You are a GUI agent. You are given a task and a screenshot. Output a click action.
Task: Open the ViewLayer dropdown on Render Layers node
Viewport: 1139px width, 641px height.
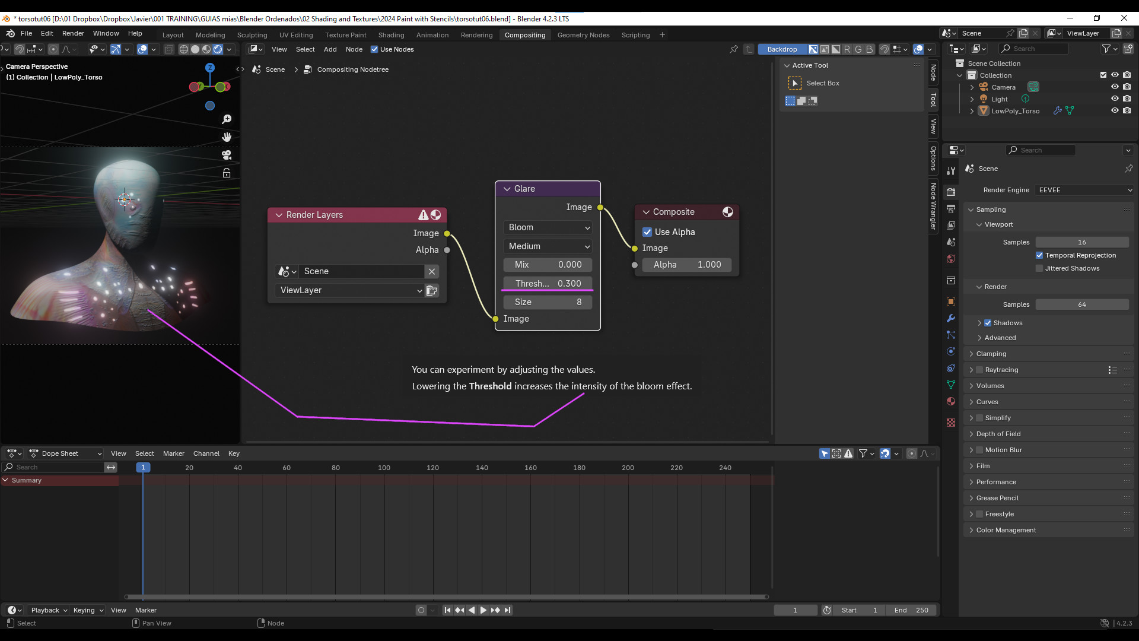tap(349, 290)
